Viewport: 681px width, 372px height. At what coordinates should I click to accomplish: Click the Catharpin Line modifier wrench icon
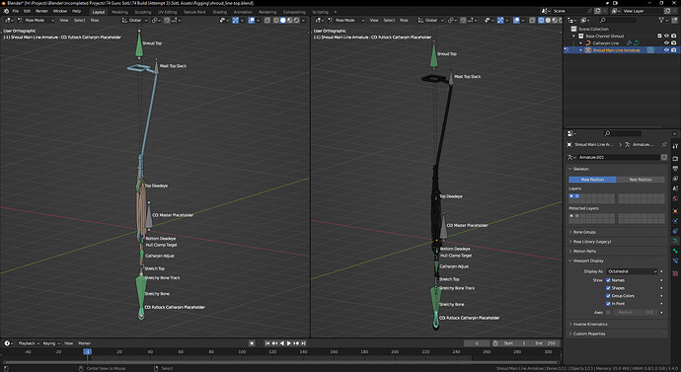(629, 43)
